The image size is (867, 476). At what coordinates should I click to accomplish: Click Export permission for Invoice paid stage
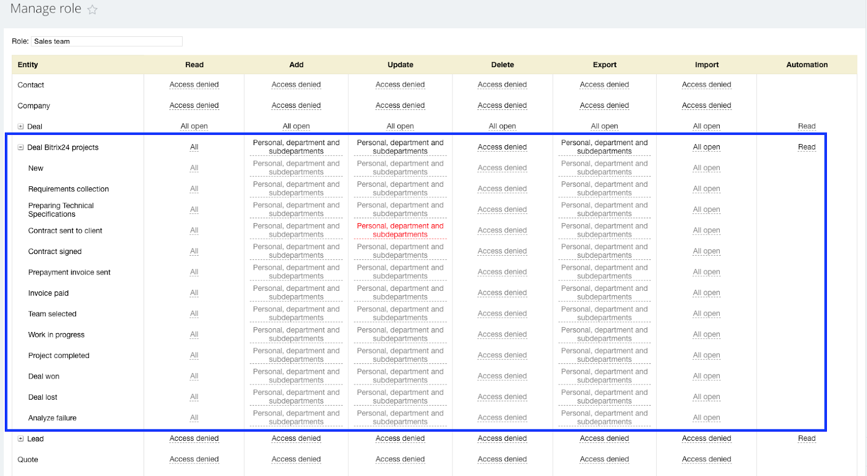click(x=605, y=292)
